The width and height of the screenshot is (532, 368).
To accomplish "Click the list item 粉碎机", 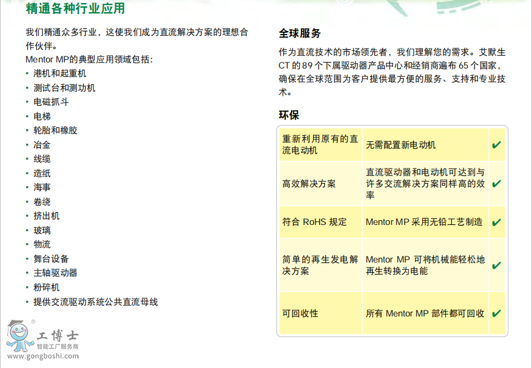I will pyautogui.click(x=47, y=287).
